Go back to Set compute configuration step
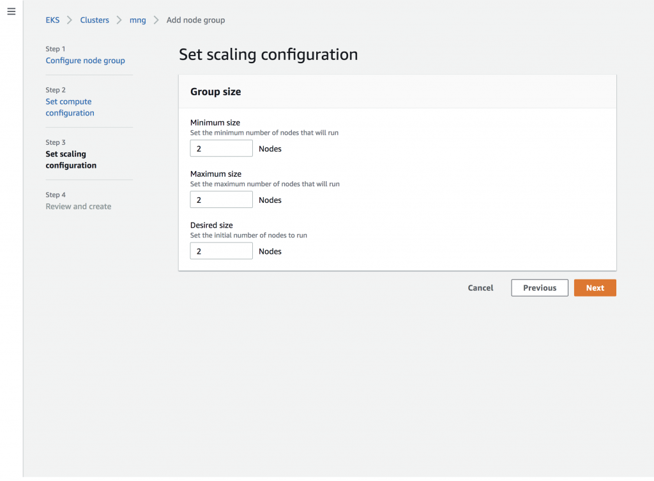This screenshot has width=654, height=481. [x=70, y=107]
